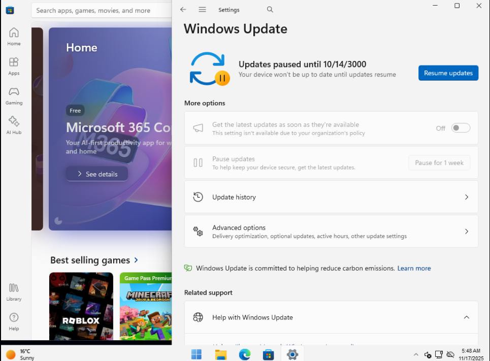The height and width of the screenshot is (361, 490).
Task: Open Gaming section in Microsoft Store
Action: [14, 96]
